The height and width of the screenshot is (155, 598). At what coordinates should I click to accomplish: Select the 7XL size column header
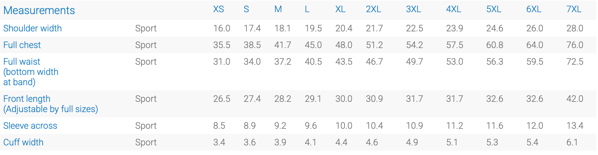[574, 9]
